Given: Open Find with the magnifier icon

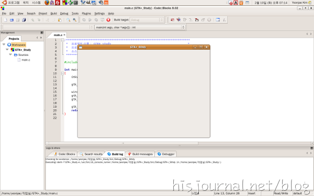Looking at the screenshot, I should pyautogui.click(x=68, y=20).
